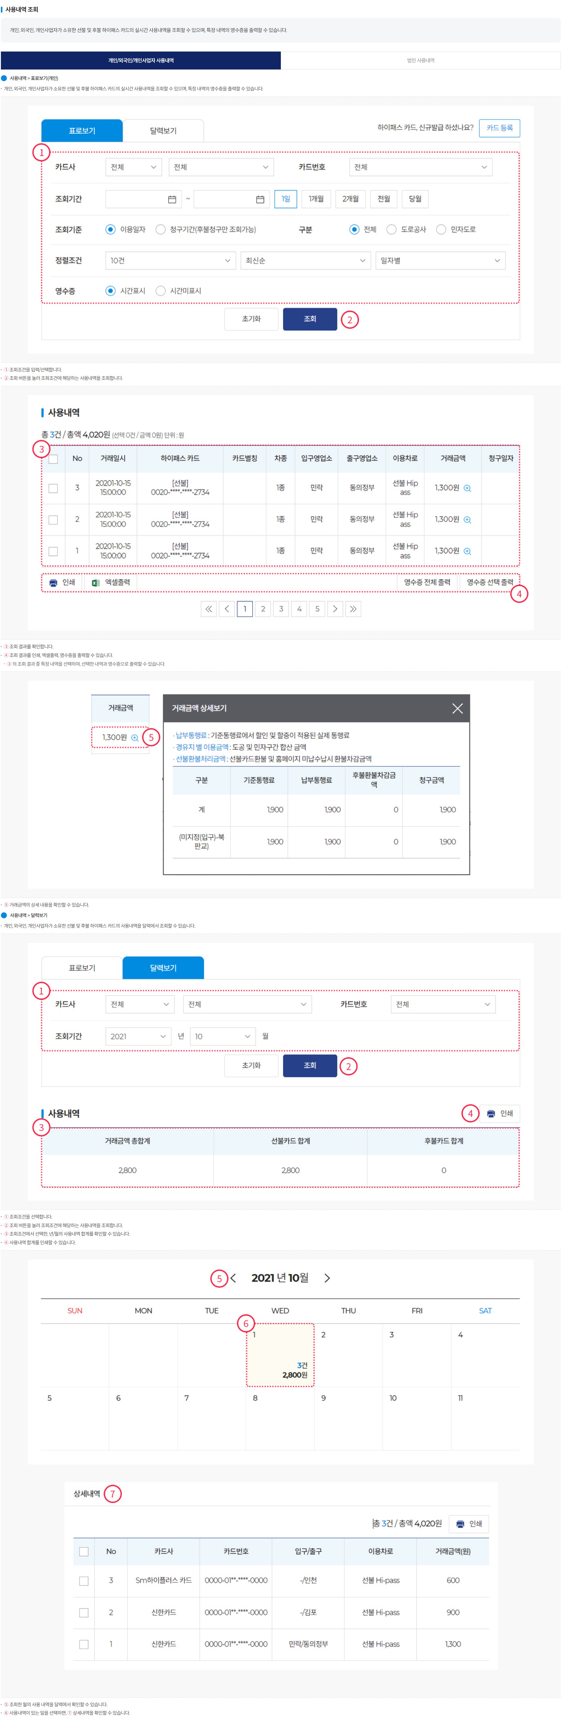Screen dimensions: 564x1718
Task: Click 영수증 전체 출력 button
Action: (427, 582)
